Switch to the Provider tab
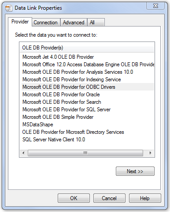170x212 pixels. [20, 22]
